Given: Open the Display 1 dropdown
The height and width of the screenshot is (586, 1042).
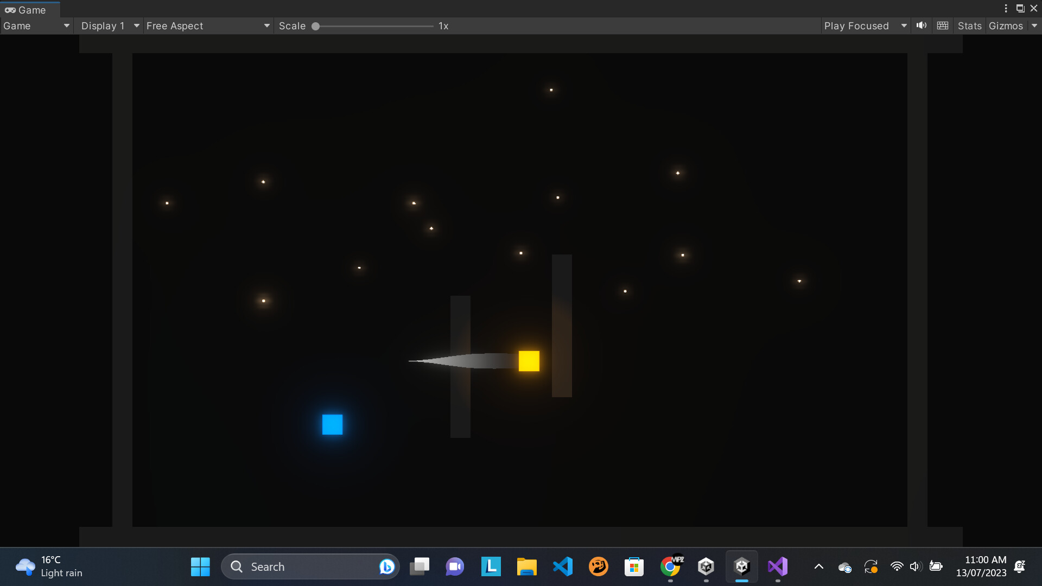Looking at the screenshot, I should coord(109,26).
